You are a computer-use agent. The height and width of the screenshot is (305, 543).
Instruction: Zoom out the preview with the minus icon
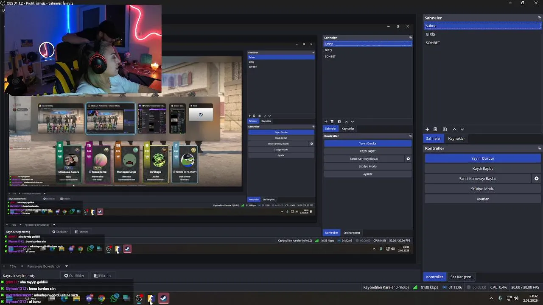(3, 266)
